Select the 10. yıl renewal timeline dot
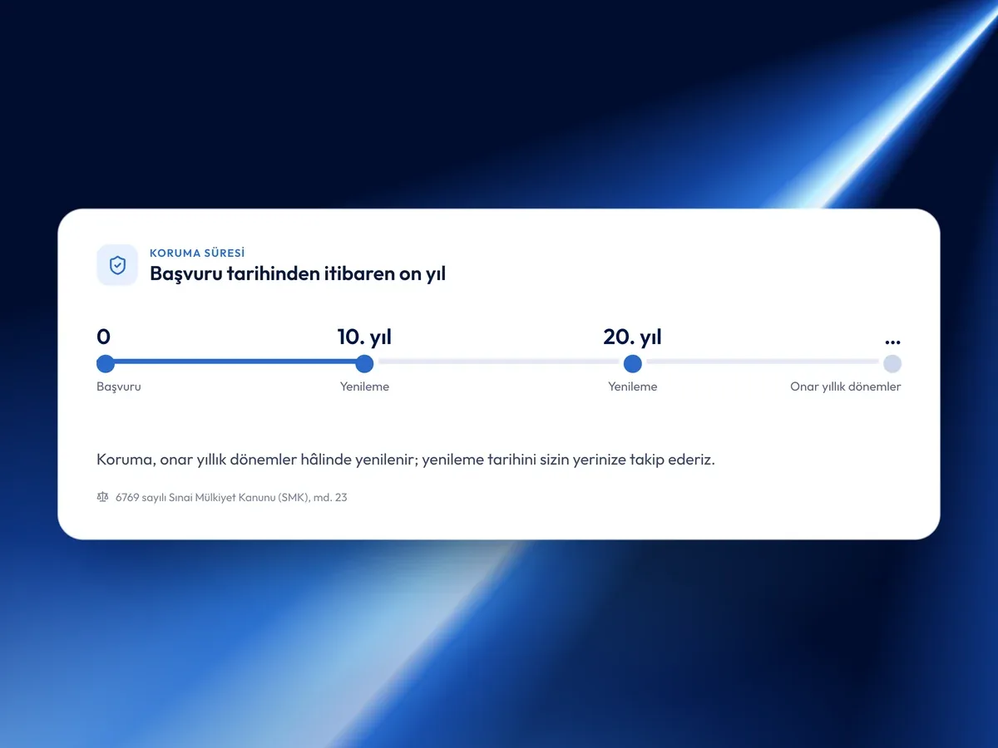998x748 pixels. tap(364, 363)
